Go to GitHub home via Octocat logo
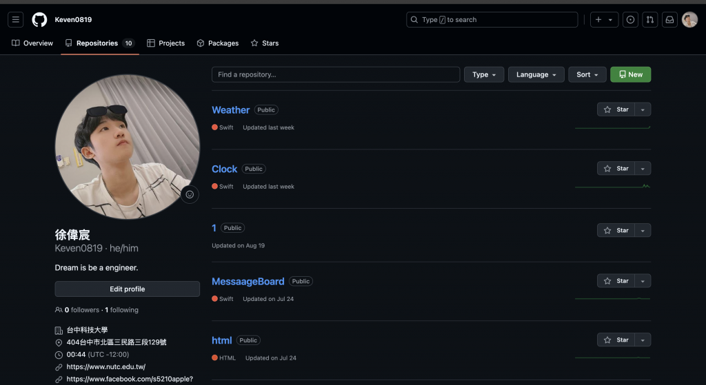This screenshot has height=385, width=706. [x=39, y=20]
